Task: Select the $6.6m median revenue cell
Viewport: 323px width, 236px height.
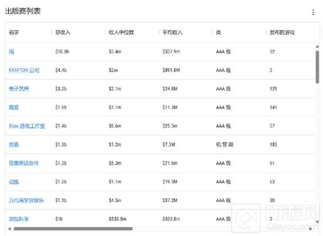Action: pos(115,126)
